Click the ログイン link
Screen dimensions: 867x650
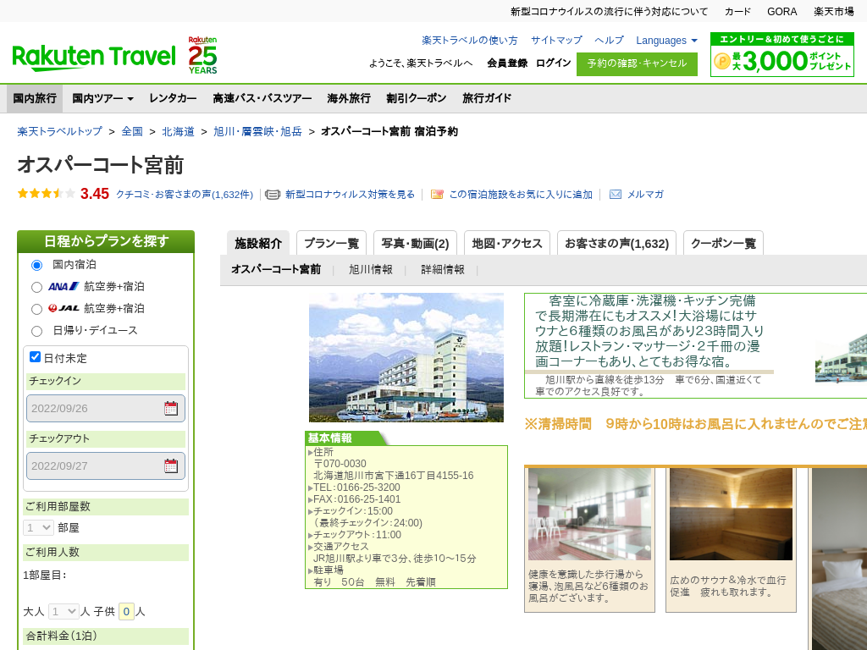(554, 63)
